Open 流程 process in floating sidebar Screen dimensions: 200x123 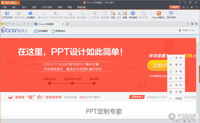point(176,71)
